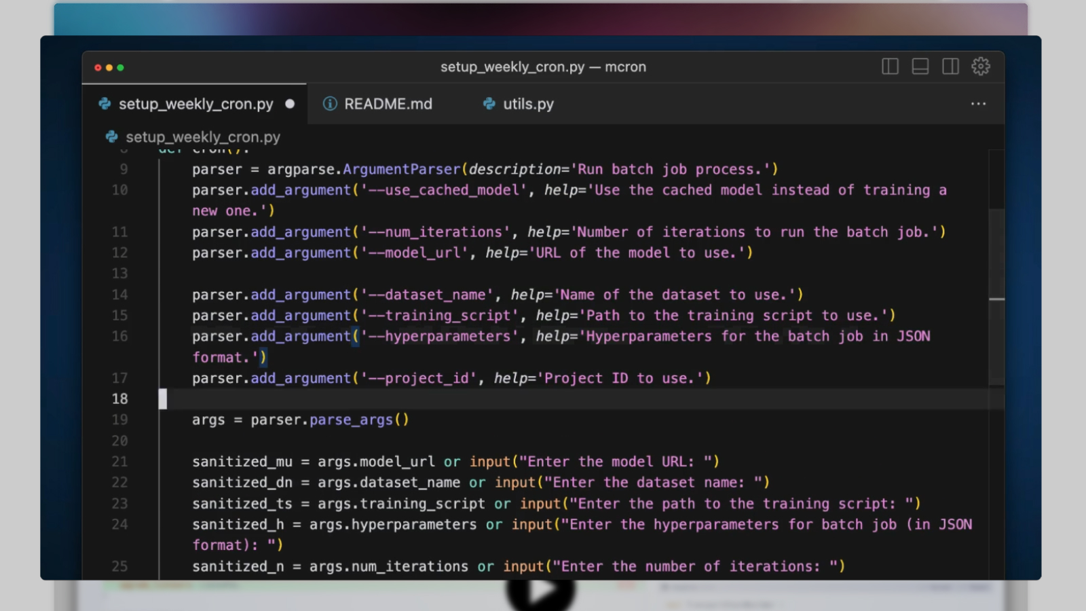The width and height of the screenshot is (1086, 611).
Task: Click the '--use_cached_model' string
Action: 444,190
